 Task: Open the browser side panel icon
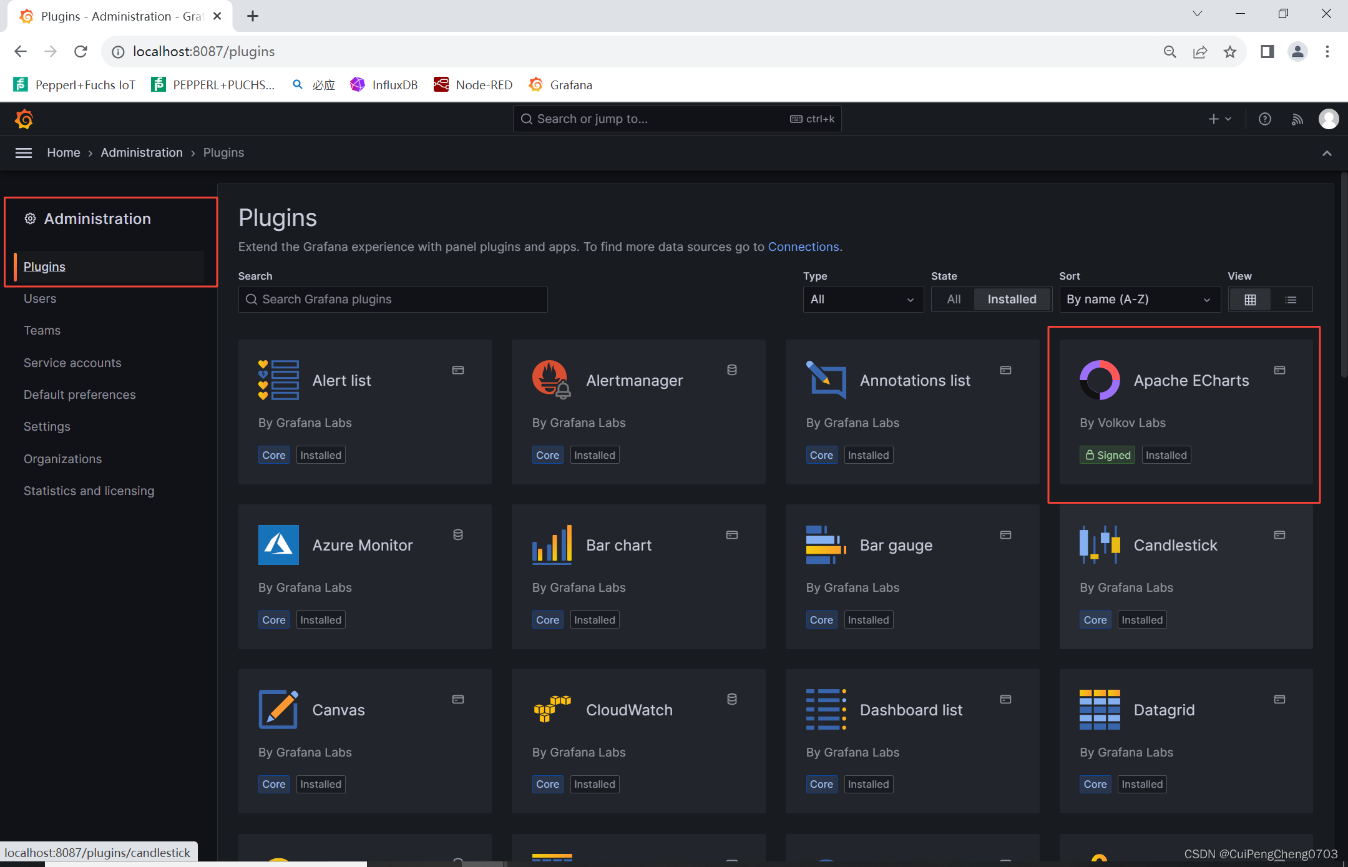click(x=1267, y=52)
